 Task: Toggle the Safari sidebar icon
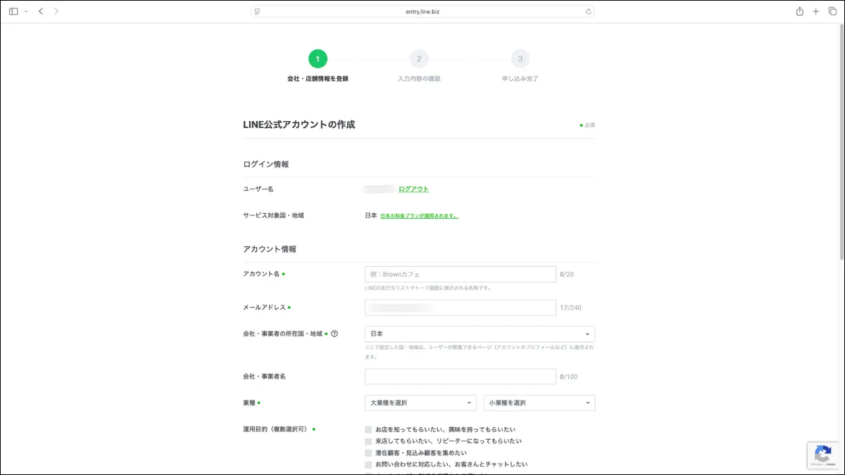(x=13, y=11)
